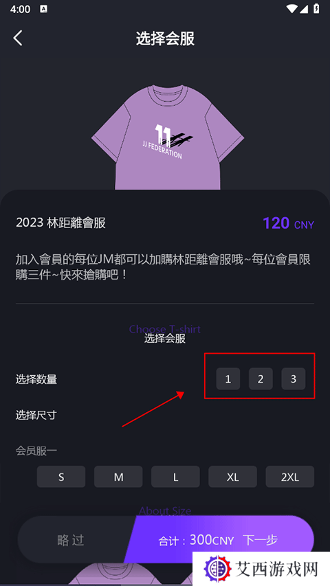The image size is (330, 586).
Task: Tap the 2023 林距離會服 product title
Action: coord(60,223)
